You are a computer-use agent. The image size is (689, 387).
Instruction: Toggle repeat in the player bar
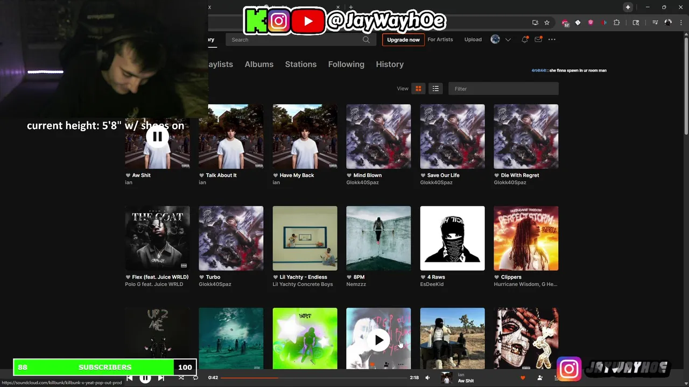[195, 378]
